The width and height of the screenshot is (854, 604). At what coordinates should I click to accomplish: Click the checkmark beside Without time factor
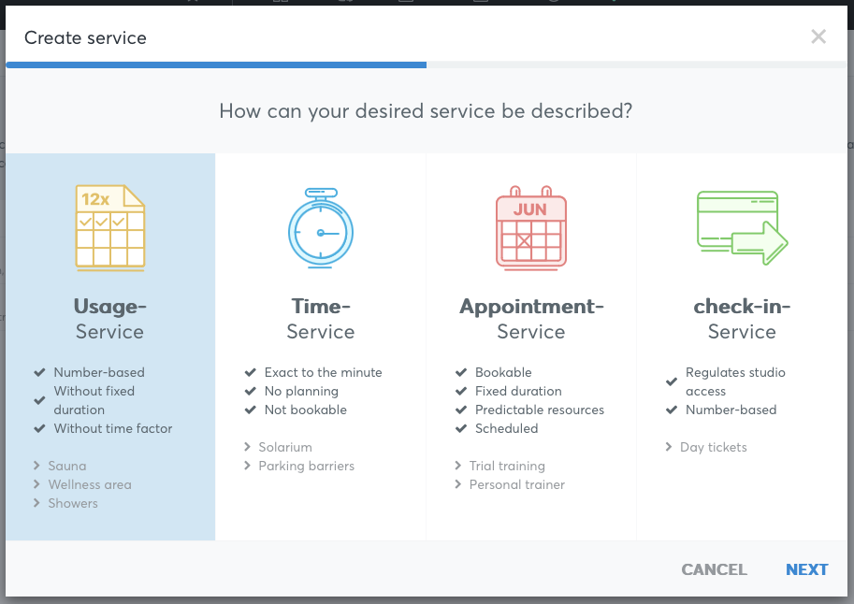40,428
